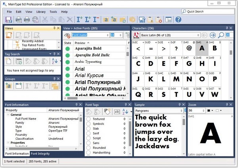Click the magnifier search icon in Characters
Viewport: 238px width, 168px height.
pos(221,35)
